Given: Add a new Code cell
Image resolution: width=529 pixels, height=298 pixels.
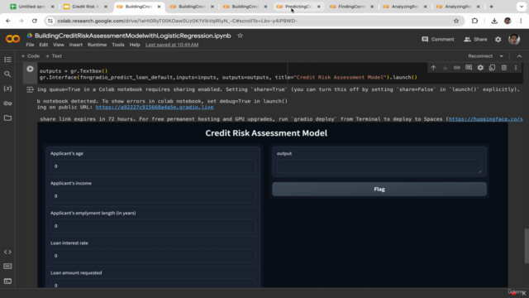Looking at the screenshot, I should click(31, 56).
